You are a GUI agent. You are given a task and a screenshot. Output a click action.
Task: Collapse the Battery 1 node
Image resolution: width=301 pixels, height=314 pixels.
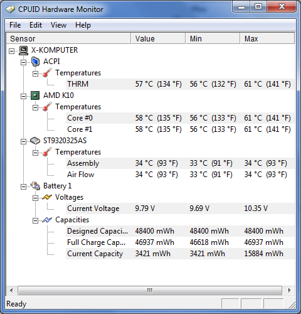click(23, 187)
